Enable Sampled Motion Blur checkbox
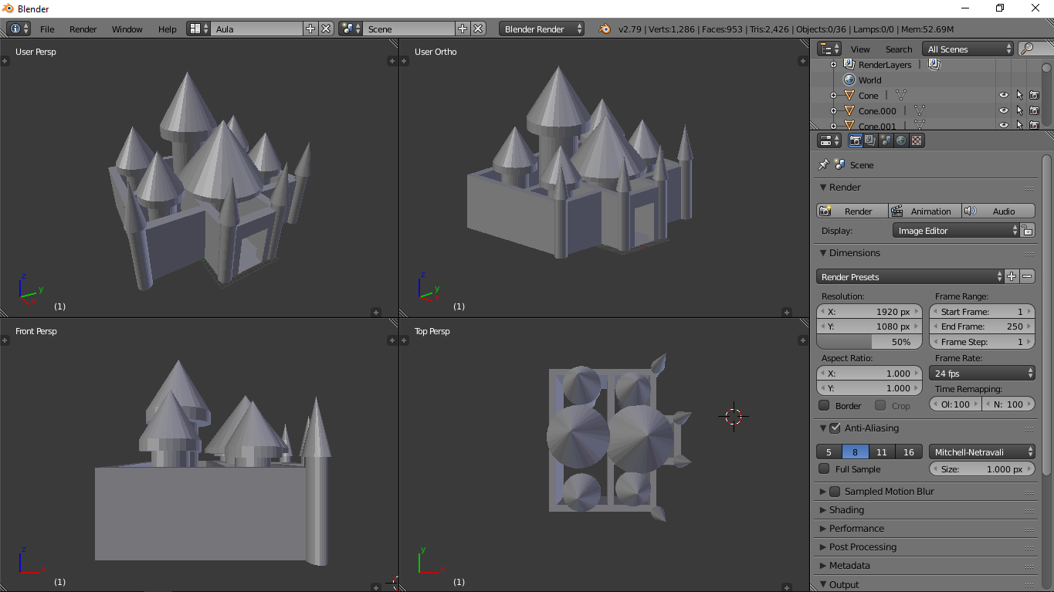 click(835, 492)
